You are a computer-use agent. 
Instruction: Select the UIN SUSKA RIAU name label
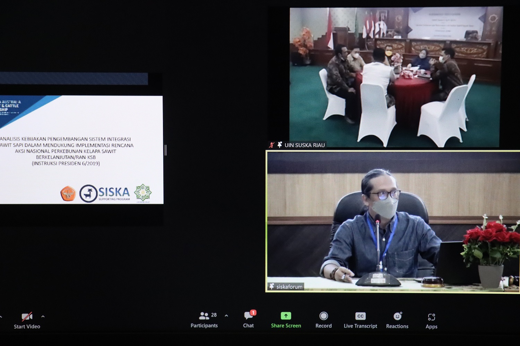point(304,145)
